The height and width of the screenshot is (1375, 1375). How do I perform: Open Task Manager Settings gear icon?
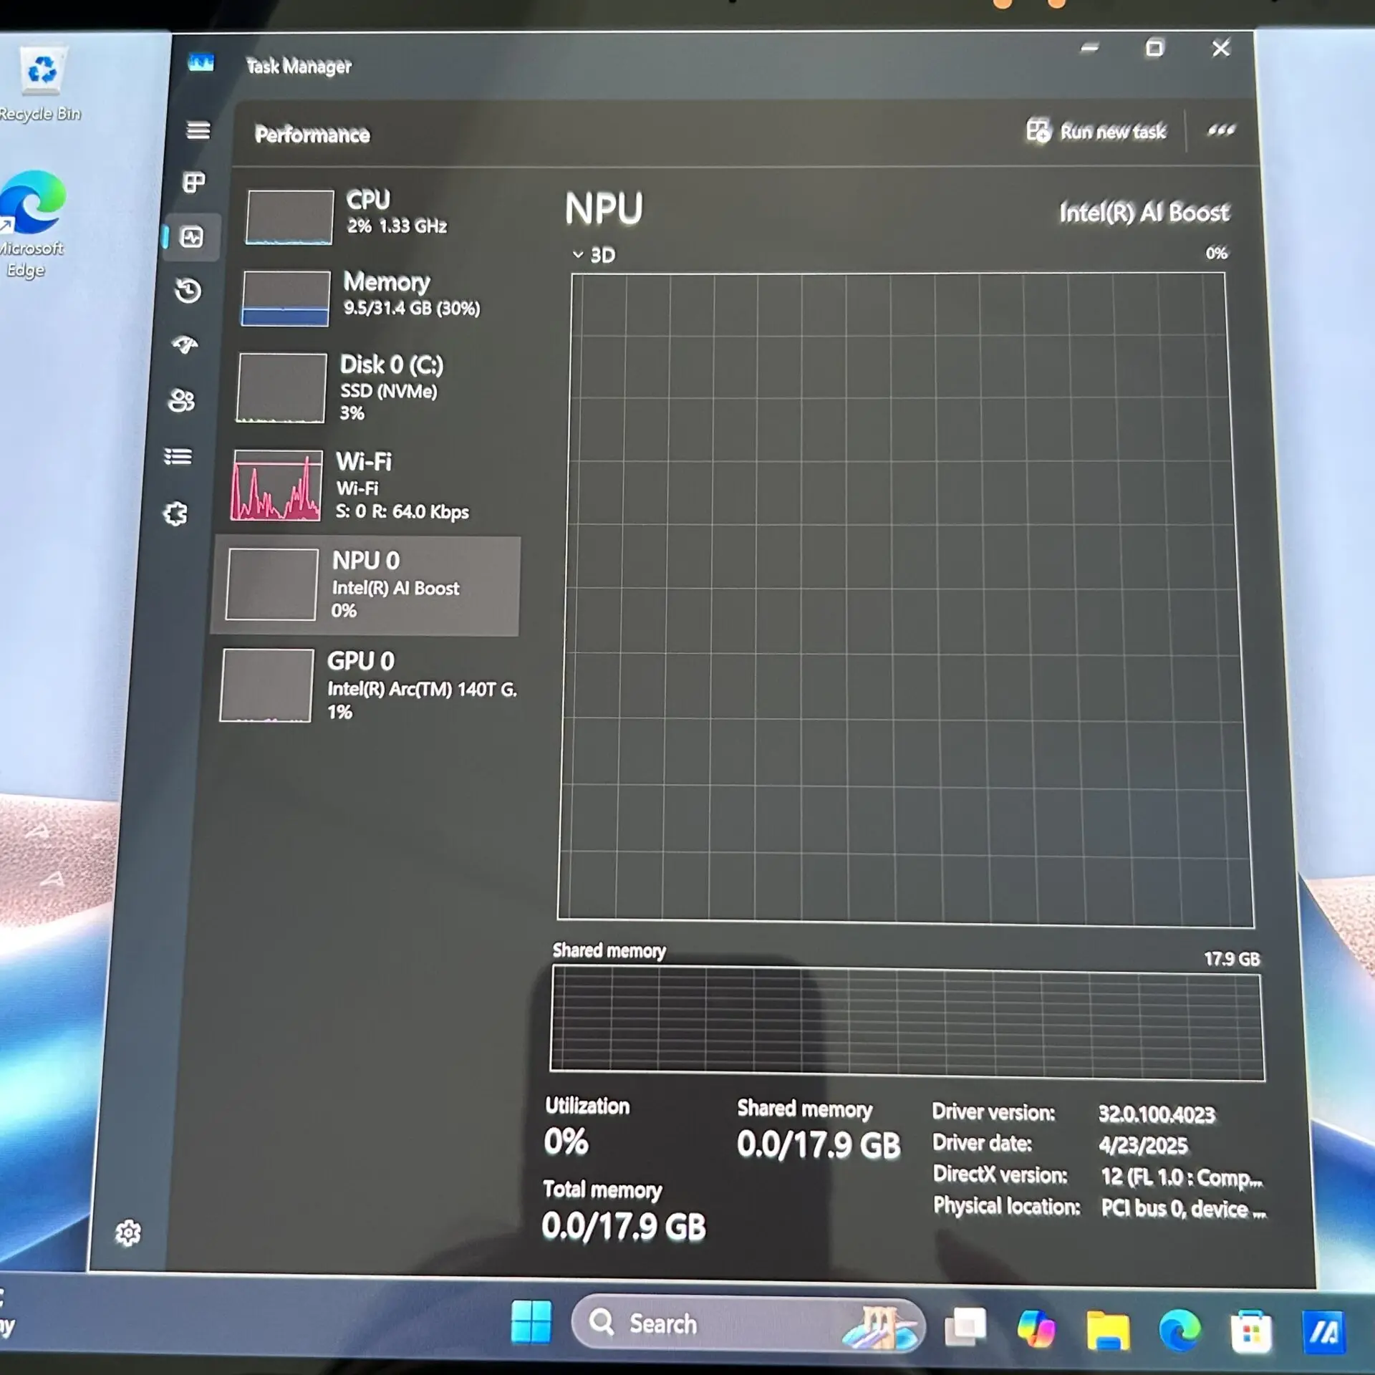tap(128, 1232)
